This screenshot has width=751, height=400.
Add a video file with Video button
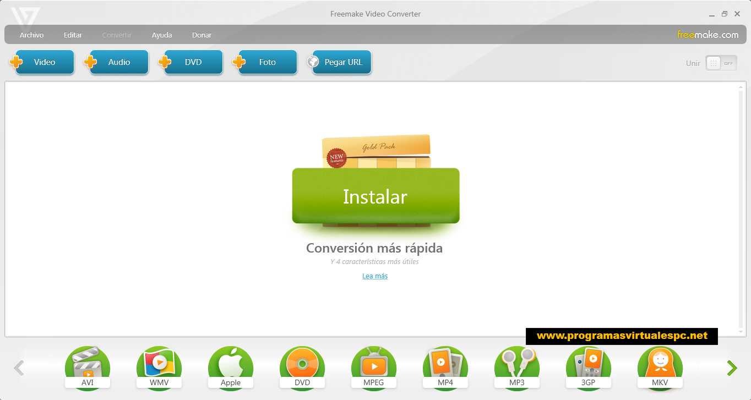click(x=42, y=62)
